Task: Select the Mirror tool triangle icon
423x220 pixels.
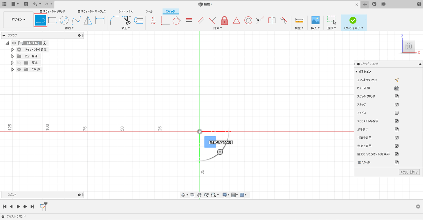Action: pos(88,20)
